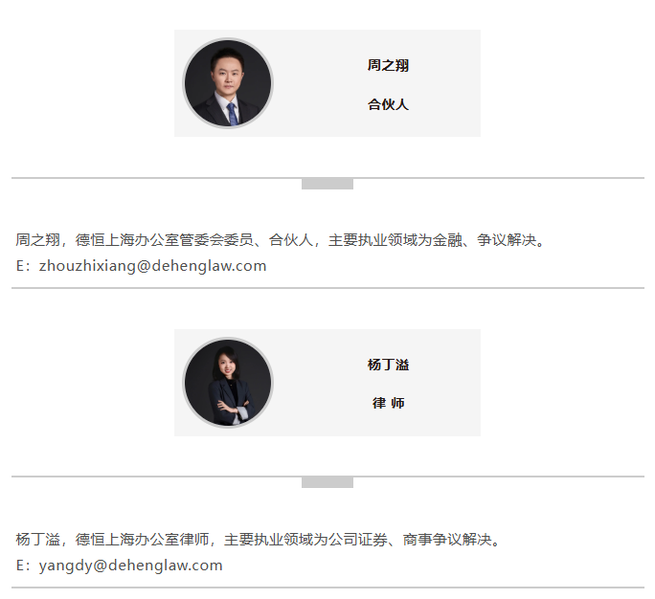Click the horizontal line under yangdy email
Image resolution: width=655 pixels, height=599 pixels.
[x=327, y=588]
